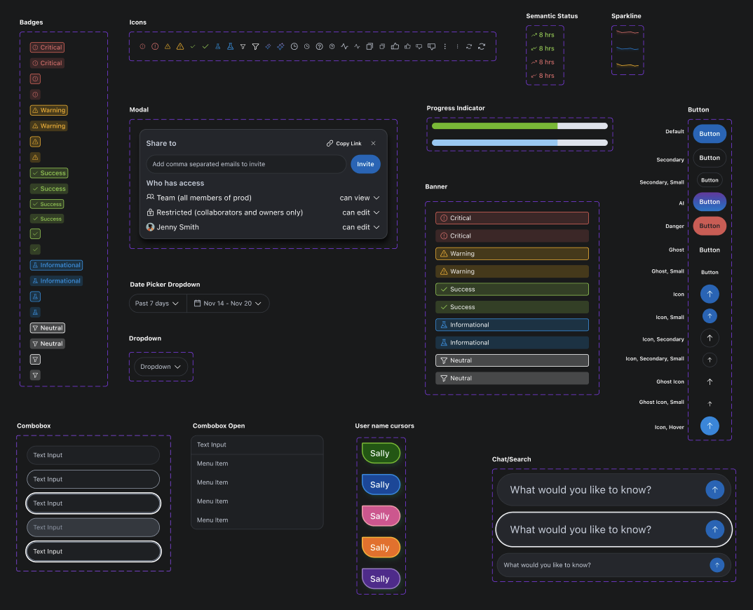Click the larger copy icon in Icons row

point(369,46)
